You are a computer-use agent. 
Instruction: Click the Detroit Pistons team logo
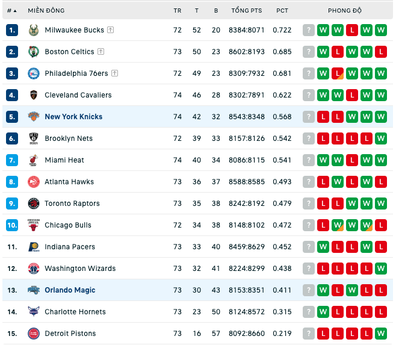[34, 334]
